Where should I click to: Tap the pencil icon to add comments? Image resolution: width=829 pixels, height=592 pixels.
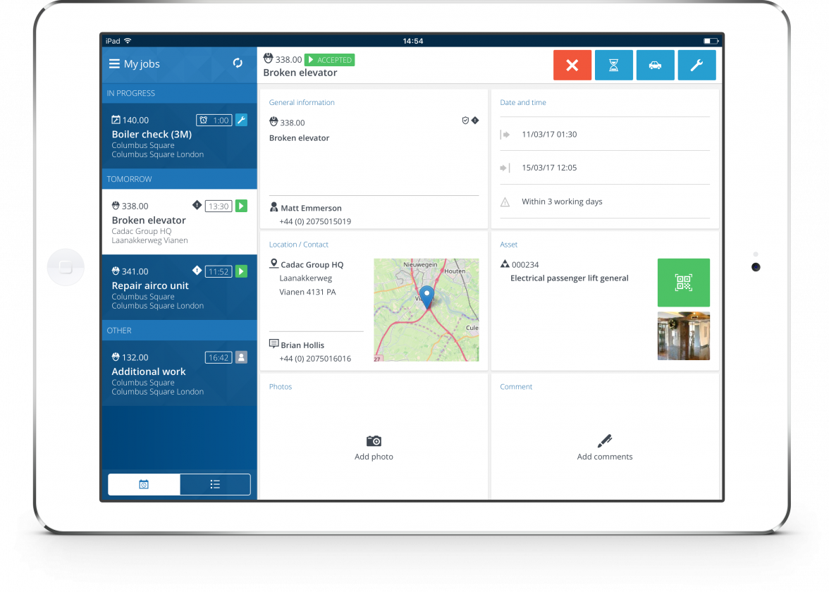(x=604, y=440)
